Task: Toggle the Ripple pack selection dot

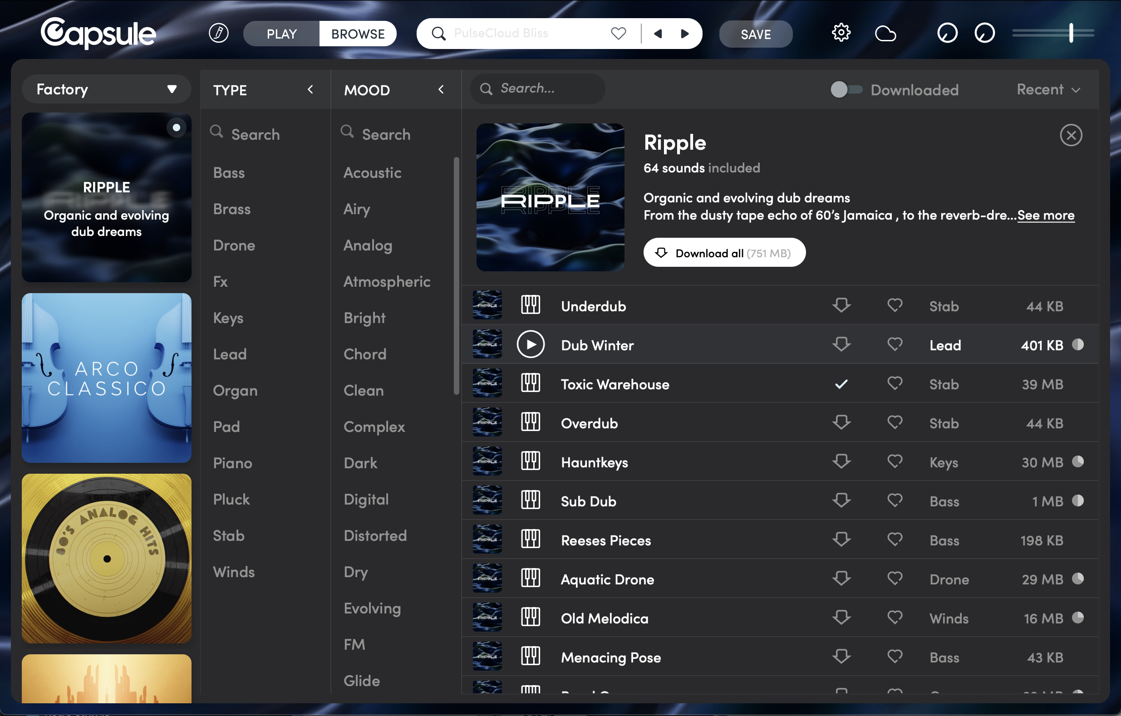Action: (177, 128)
